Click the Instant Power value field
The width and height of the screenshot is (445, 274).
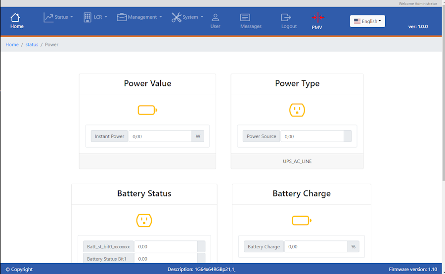coord(160,136)
